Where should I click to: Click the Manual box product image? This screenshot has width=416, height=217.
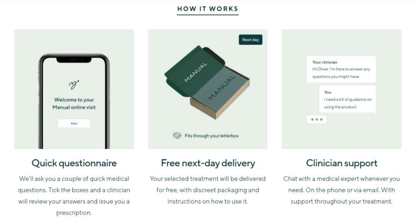207,82
